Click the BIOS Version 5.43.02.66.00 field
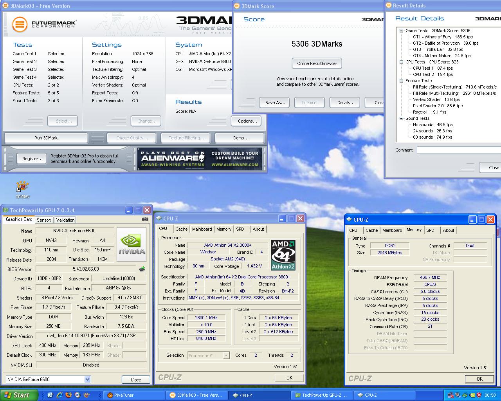 click(x=86, y=269)
